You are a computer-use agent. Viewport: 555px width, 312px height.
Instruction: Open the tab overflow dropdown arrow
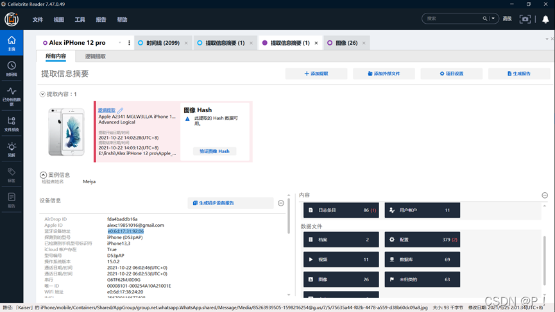547,39
